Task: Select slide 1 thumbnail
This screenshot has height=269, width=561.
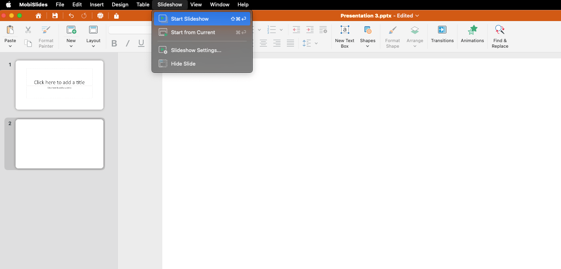Action: tap(60, 85)
